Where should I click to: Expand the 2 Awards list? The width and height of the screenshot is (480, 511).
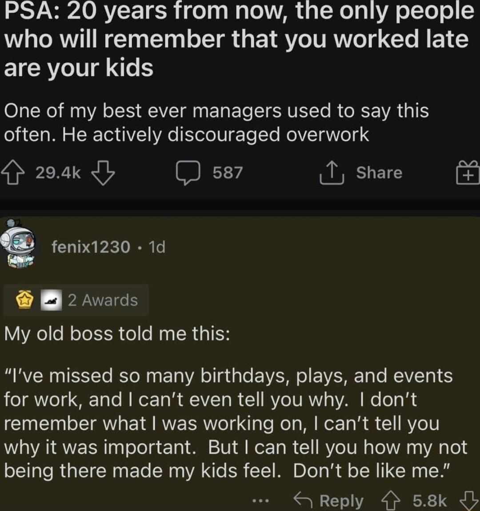pyautogui.click(x=103, y=300)
